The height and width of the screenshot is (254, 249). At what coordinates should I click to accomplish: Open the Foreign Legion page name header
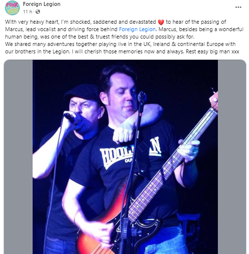41,4
